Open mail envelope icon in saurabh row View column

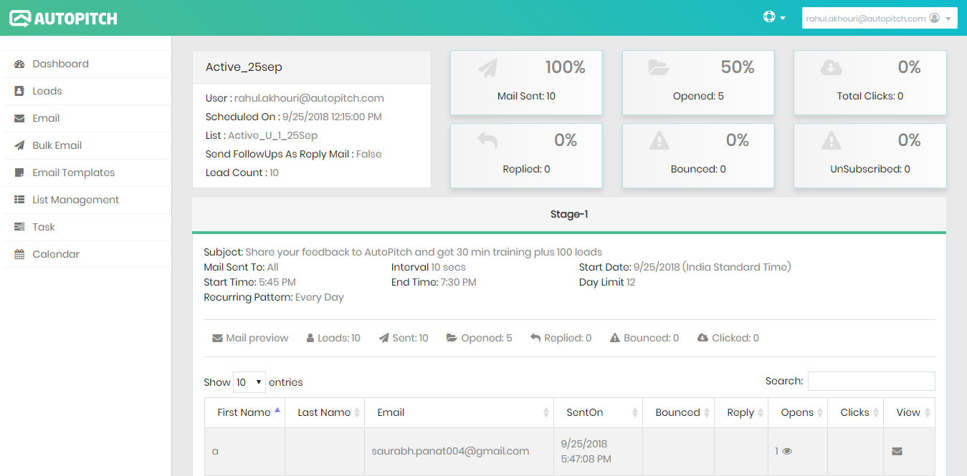[x=897, y=452]
